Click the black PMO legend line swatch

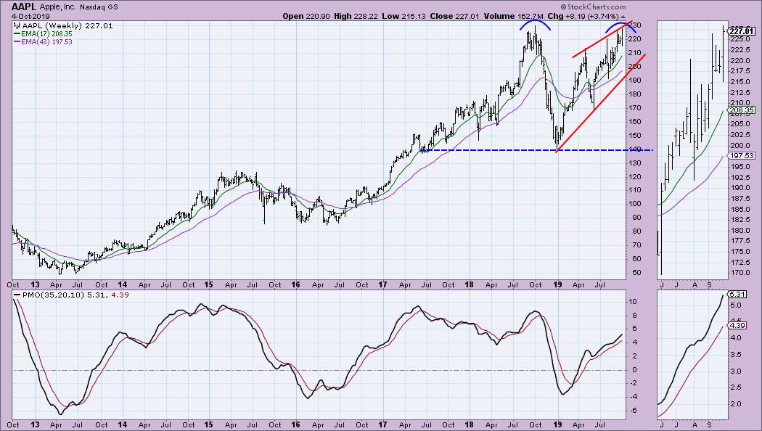(17, 295)
